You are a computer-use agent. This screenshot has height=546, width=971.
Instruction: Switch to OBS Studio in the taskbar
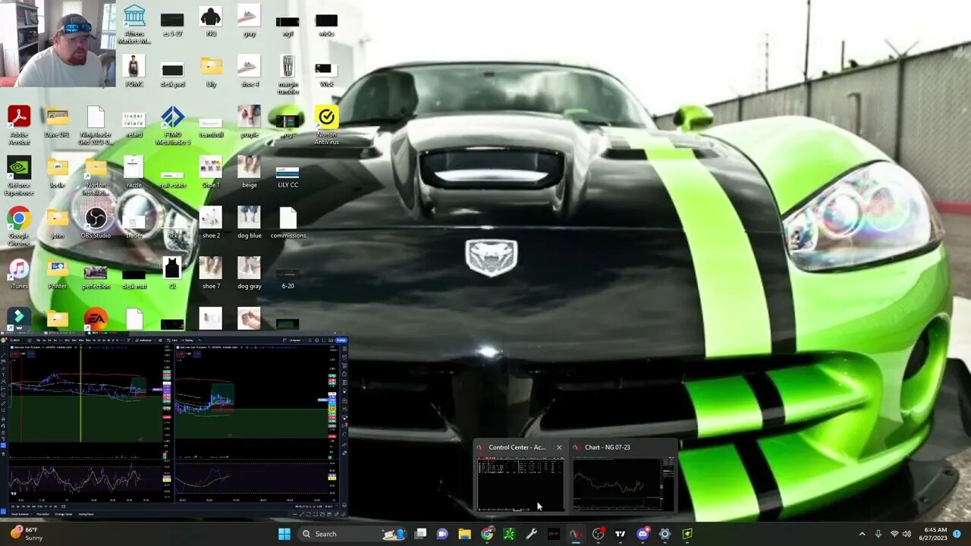pos(598,534)
